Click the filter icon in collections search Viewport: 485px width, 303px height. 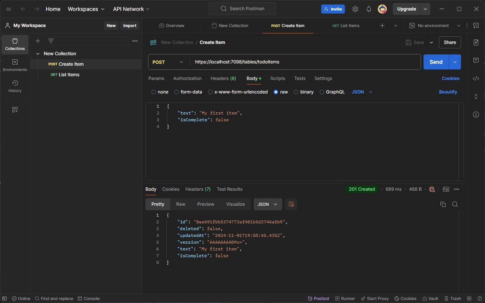pyautogui.click(x=51, y=41)
